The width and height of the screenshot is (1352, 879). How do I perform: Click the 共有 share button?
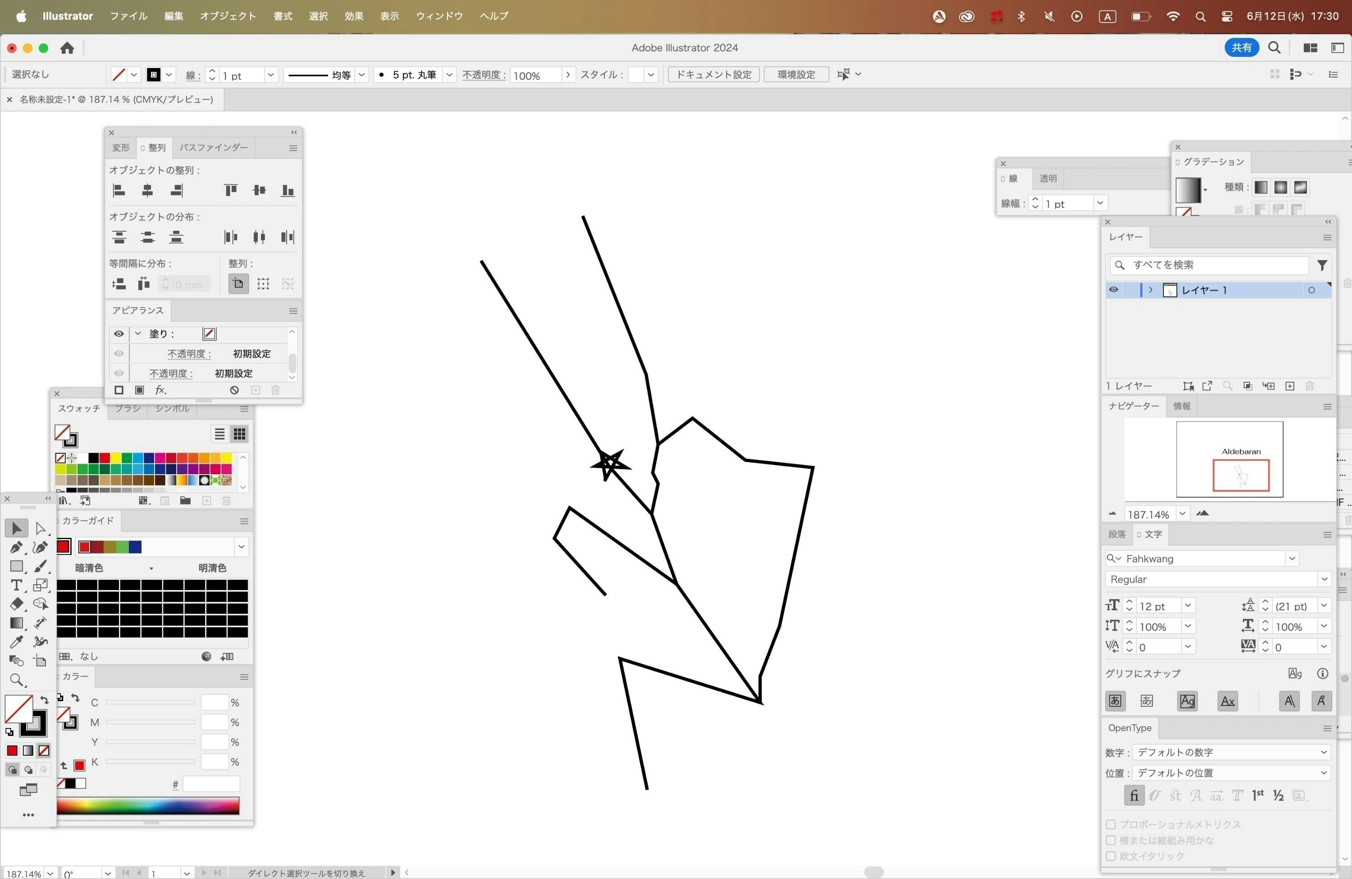[x=1241, y=48]
